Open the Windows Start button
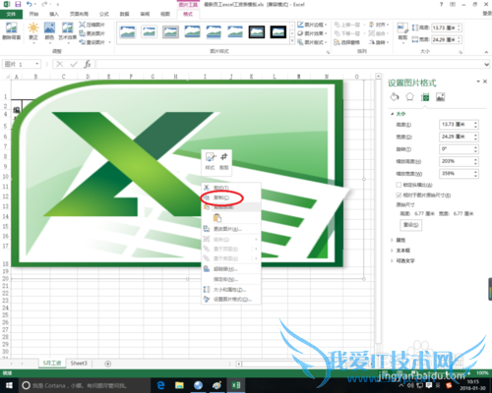 coord(9,385)
